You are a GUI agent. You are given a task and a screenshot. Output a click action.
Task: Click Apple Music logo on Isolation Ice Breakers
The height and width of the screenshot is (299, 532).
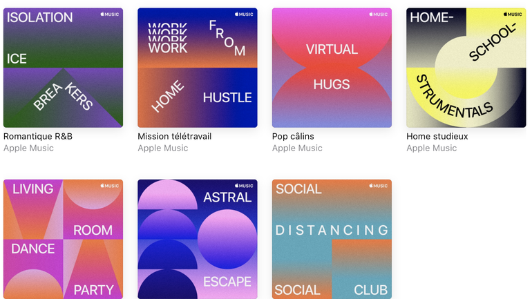tap(109, 14)
